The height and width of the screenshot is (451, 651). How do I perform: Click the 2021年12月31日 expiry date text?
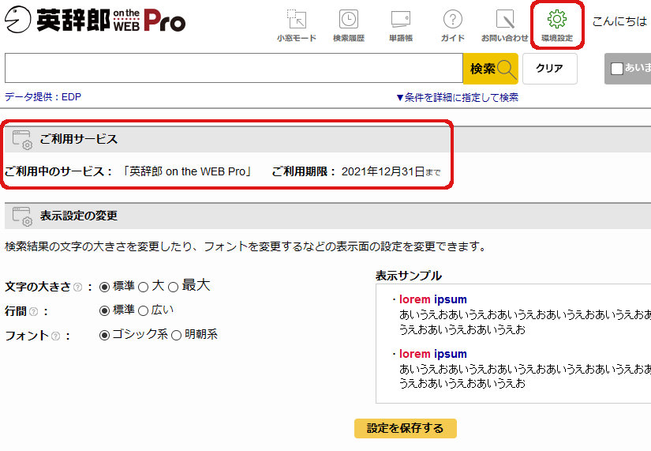pyautogui.click(x=383, y=171)
